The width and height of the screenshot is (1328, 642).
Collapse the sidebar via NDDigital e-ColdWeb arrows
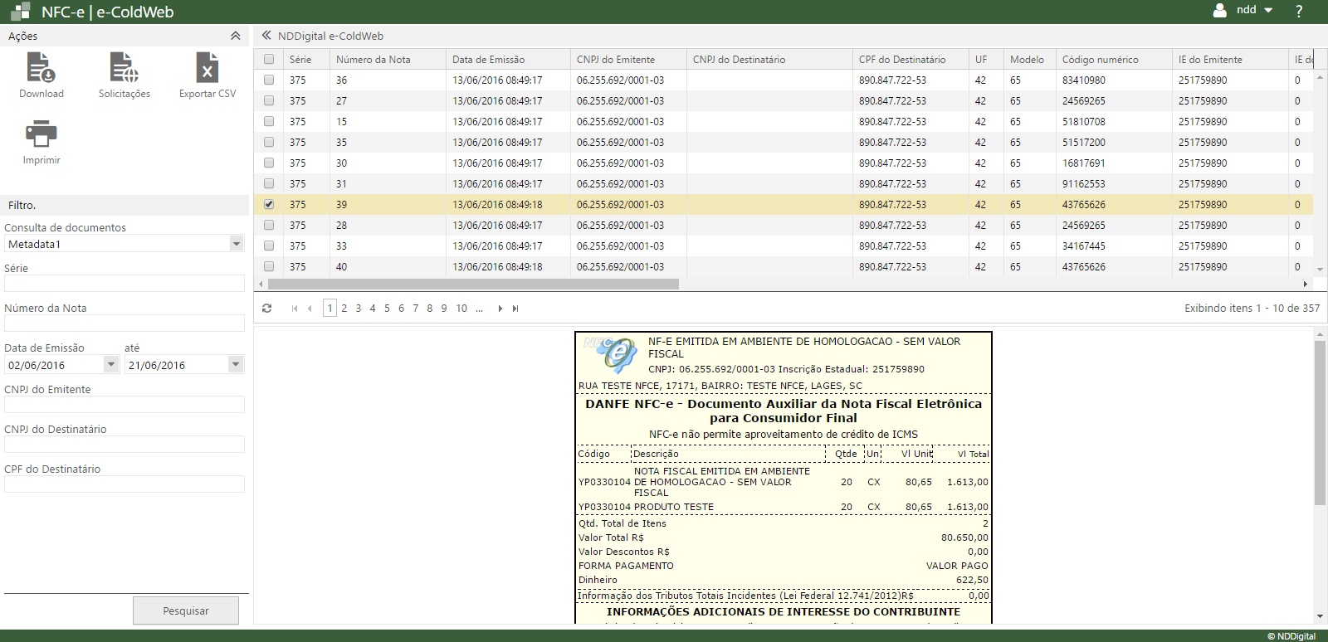coord(266,36)
